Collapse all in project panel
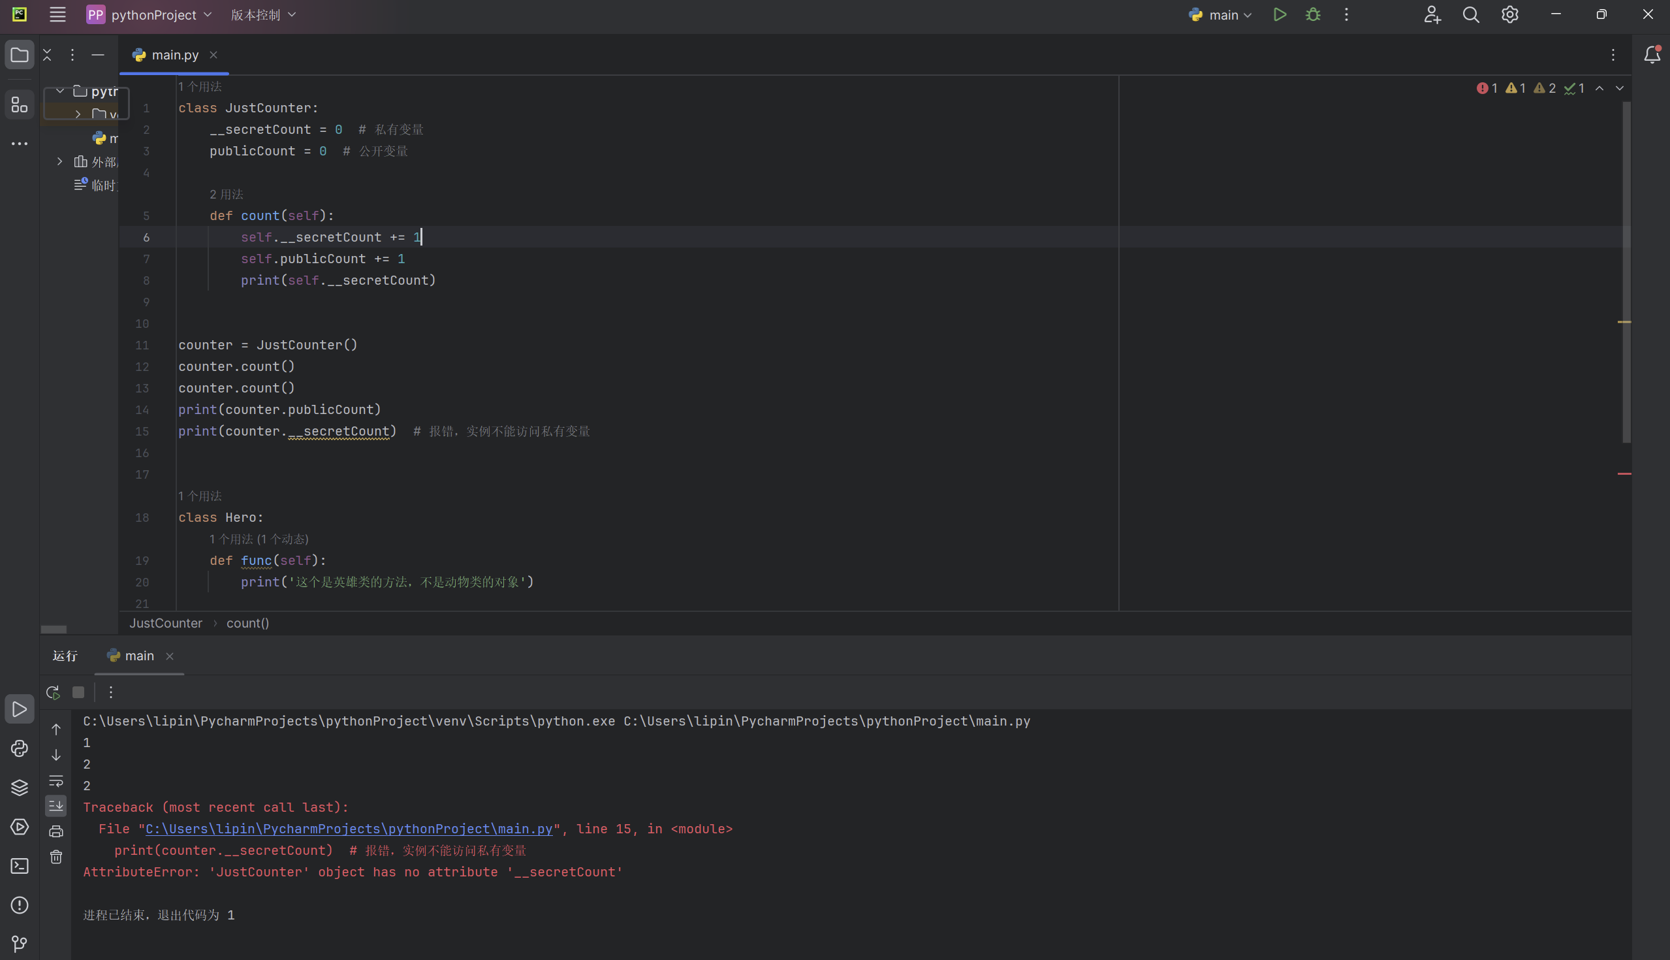 47,55
